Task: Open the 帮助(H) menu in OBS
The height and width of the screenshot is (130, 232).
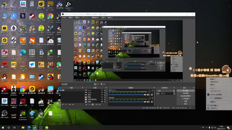Action: 110,18
